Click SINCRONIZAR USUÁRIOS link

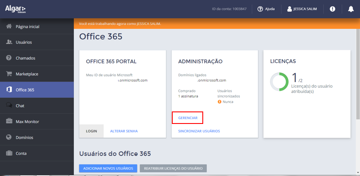pos(199,131)
